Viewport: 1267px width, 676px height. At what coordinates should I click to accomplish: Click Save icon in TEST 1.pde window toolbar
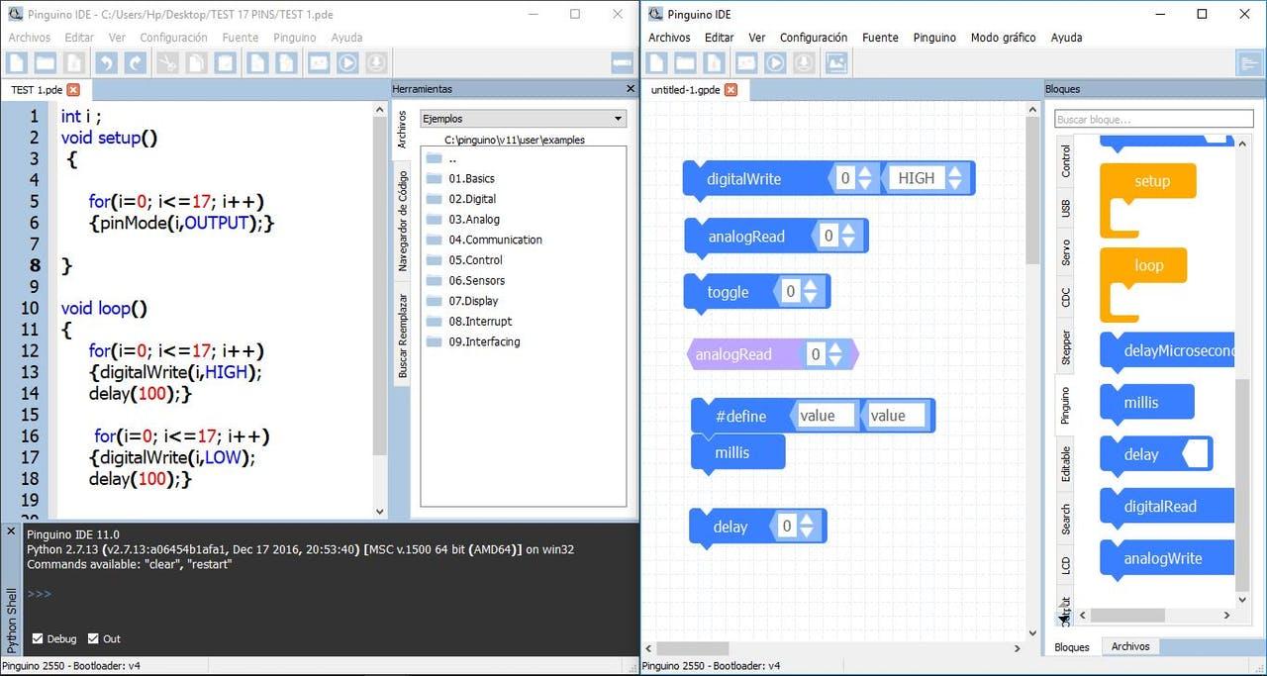pyautogui.click(x=74, y=62)
